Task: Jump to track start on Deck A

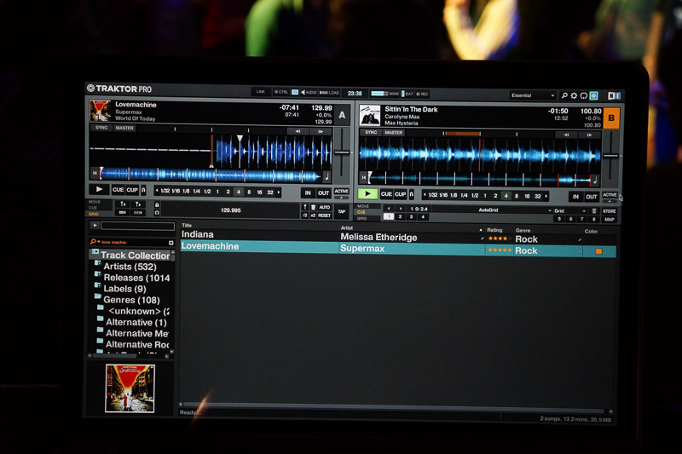Action: 94,174
